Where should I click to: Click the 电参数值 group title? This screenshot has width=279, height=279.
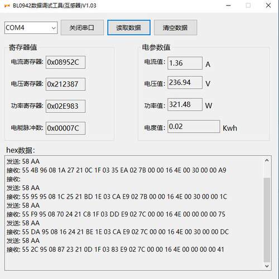point(156,47)
